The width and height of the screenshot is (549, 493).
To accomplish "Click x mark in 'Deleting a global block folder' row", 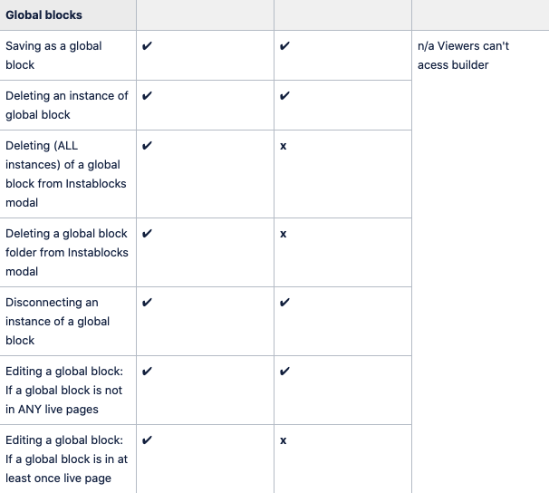I will [284, 234].
